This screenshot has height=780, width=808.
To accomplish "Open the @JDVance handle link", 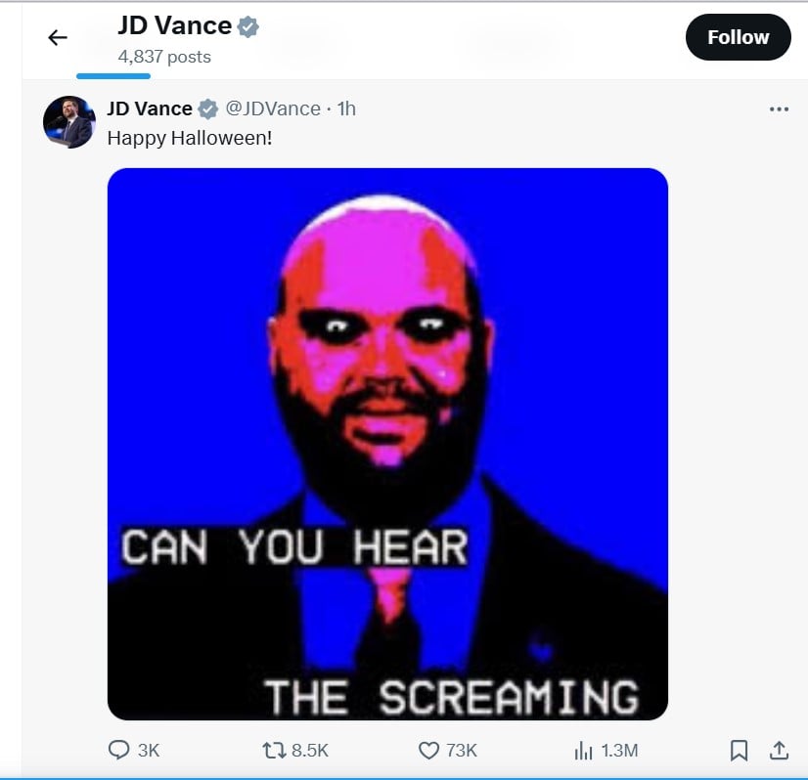I will (x=273, y=108).
